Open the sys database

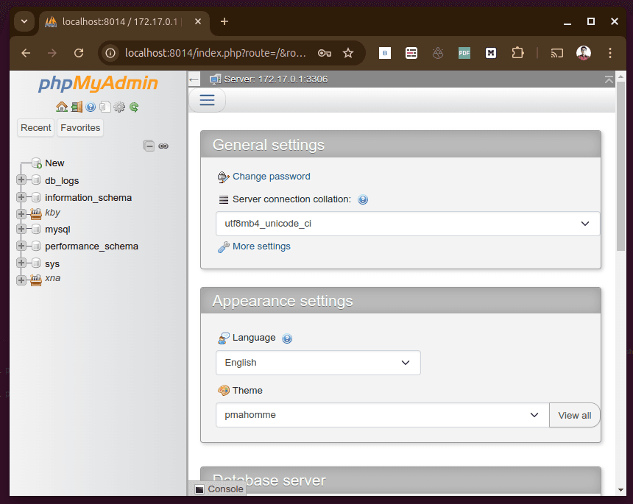coord(52,264)
